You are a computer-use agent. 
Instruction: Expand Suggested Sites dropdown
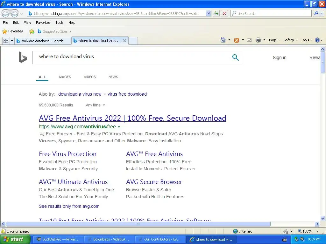(x=70, y=31)
